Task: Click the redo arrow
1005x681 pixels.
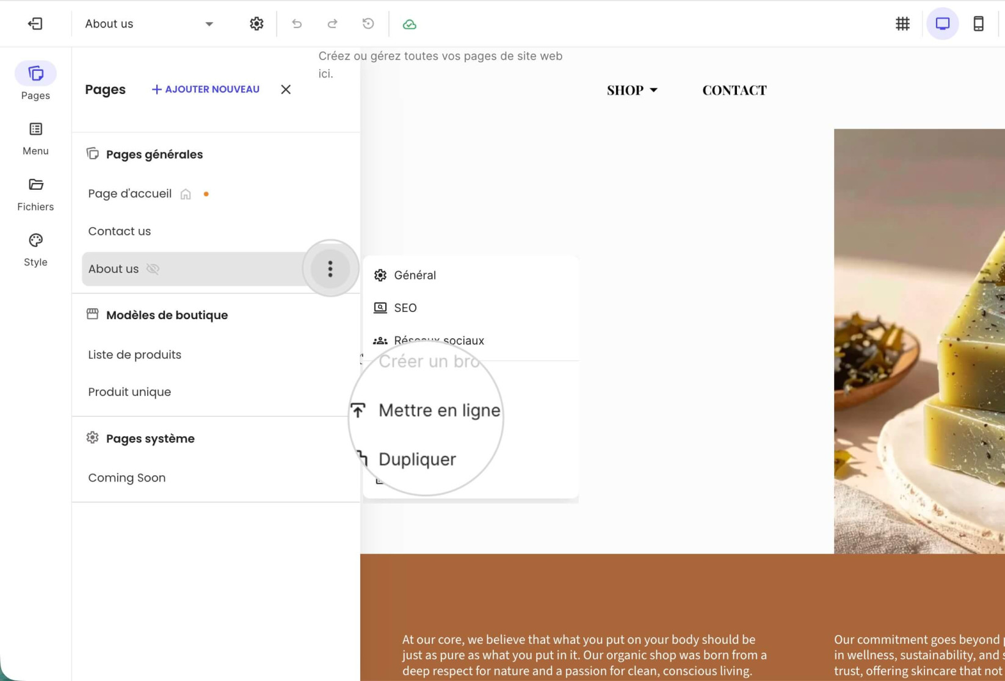Action: pos(332,24)
